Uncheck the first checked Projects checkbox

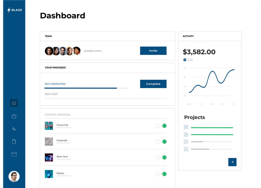point(186,127)
